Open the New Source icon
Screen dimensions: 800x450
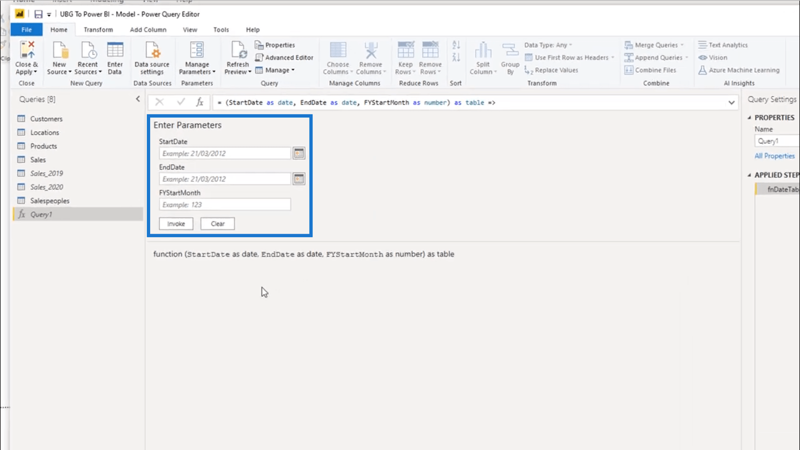[x=59, y=50]
